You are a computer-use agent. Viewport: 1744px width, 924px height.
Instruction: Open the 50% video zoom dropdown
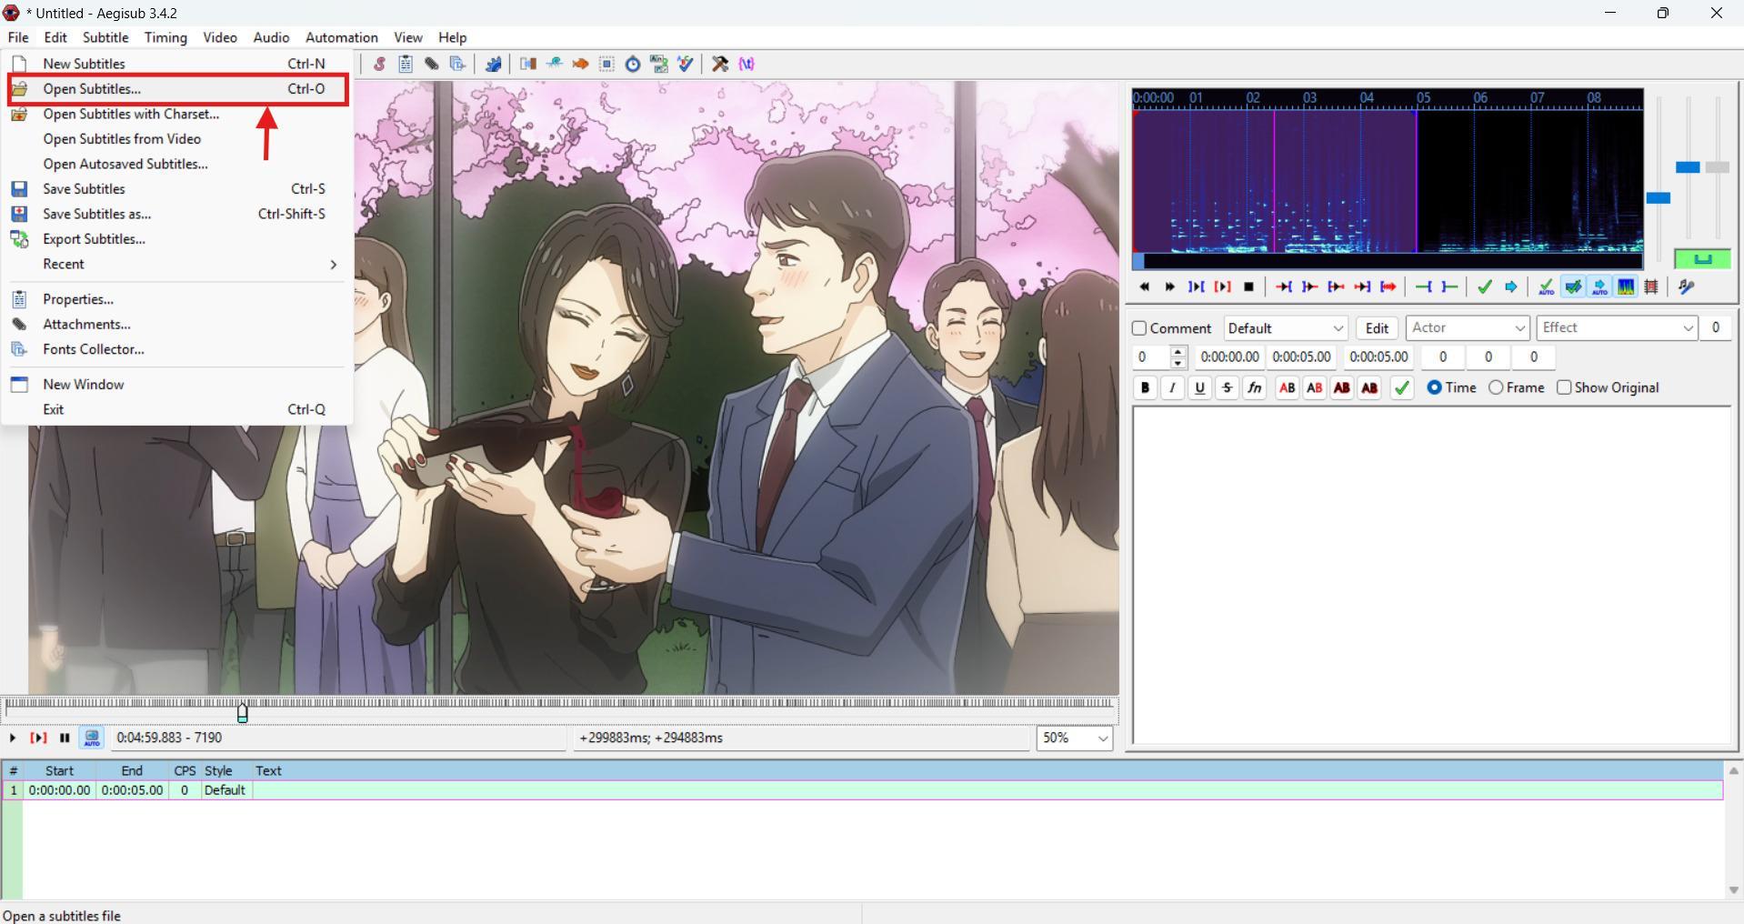1075,738
